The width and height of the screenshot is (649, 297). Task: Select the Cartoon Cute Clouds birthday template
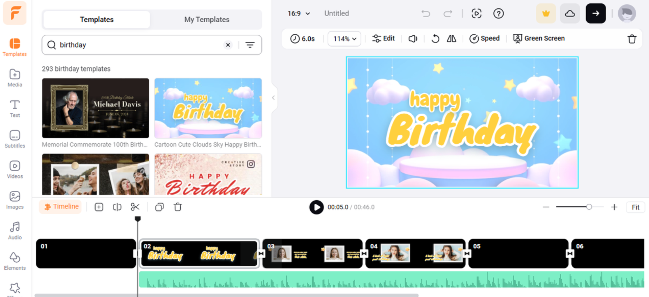(x=208, y=108)
